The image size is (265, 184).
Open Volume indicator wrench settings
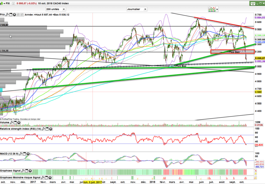click(x=11, y=122)
